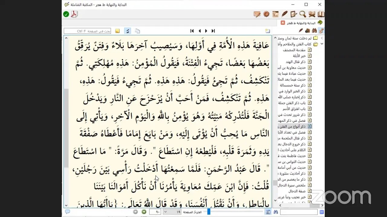Open مقدمة المصنف in the tree
387x217 pixels.
point(294,50)
